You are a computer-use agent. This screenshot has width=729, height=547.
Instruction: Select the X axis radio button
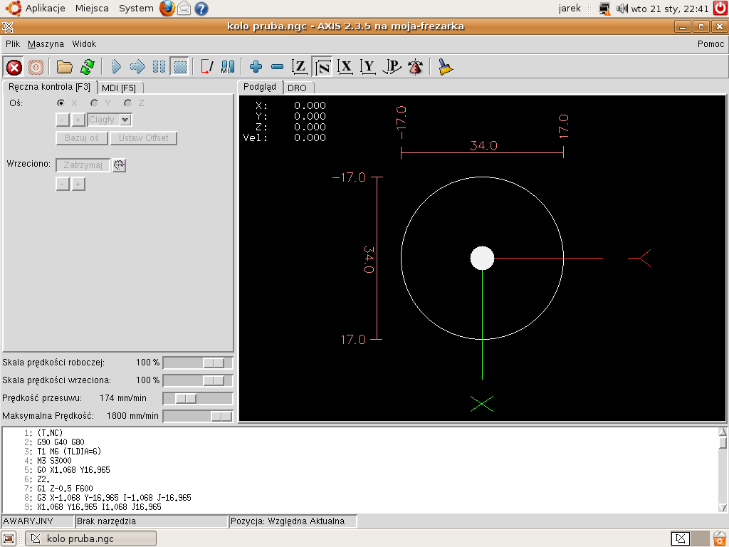61,103
